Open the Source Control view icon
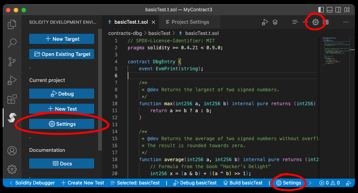Viewport: 358px width, 193px height. pos(12,61)
